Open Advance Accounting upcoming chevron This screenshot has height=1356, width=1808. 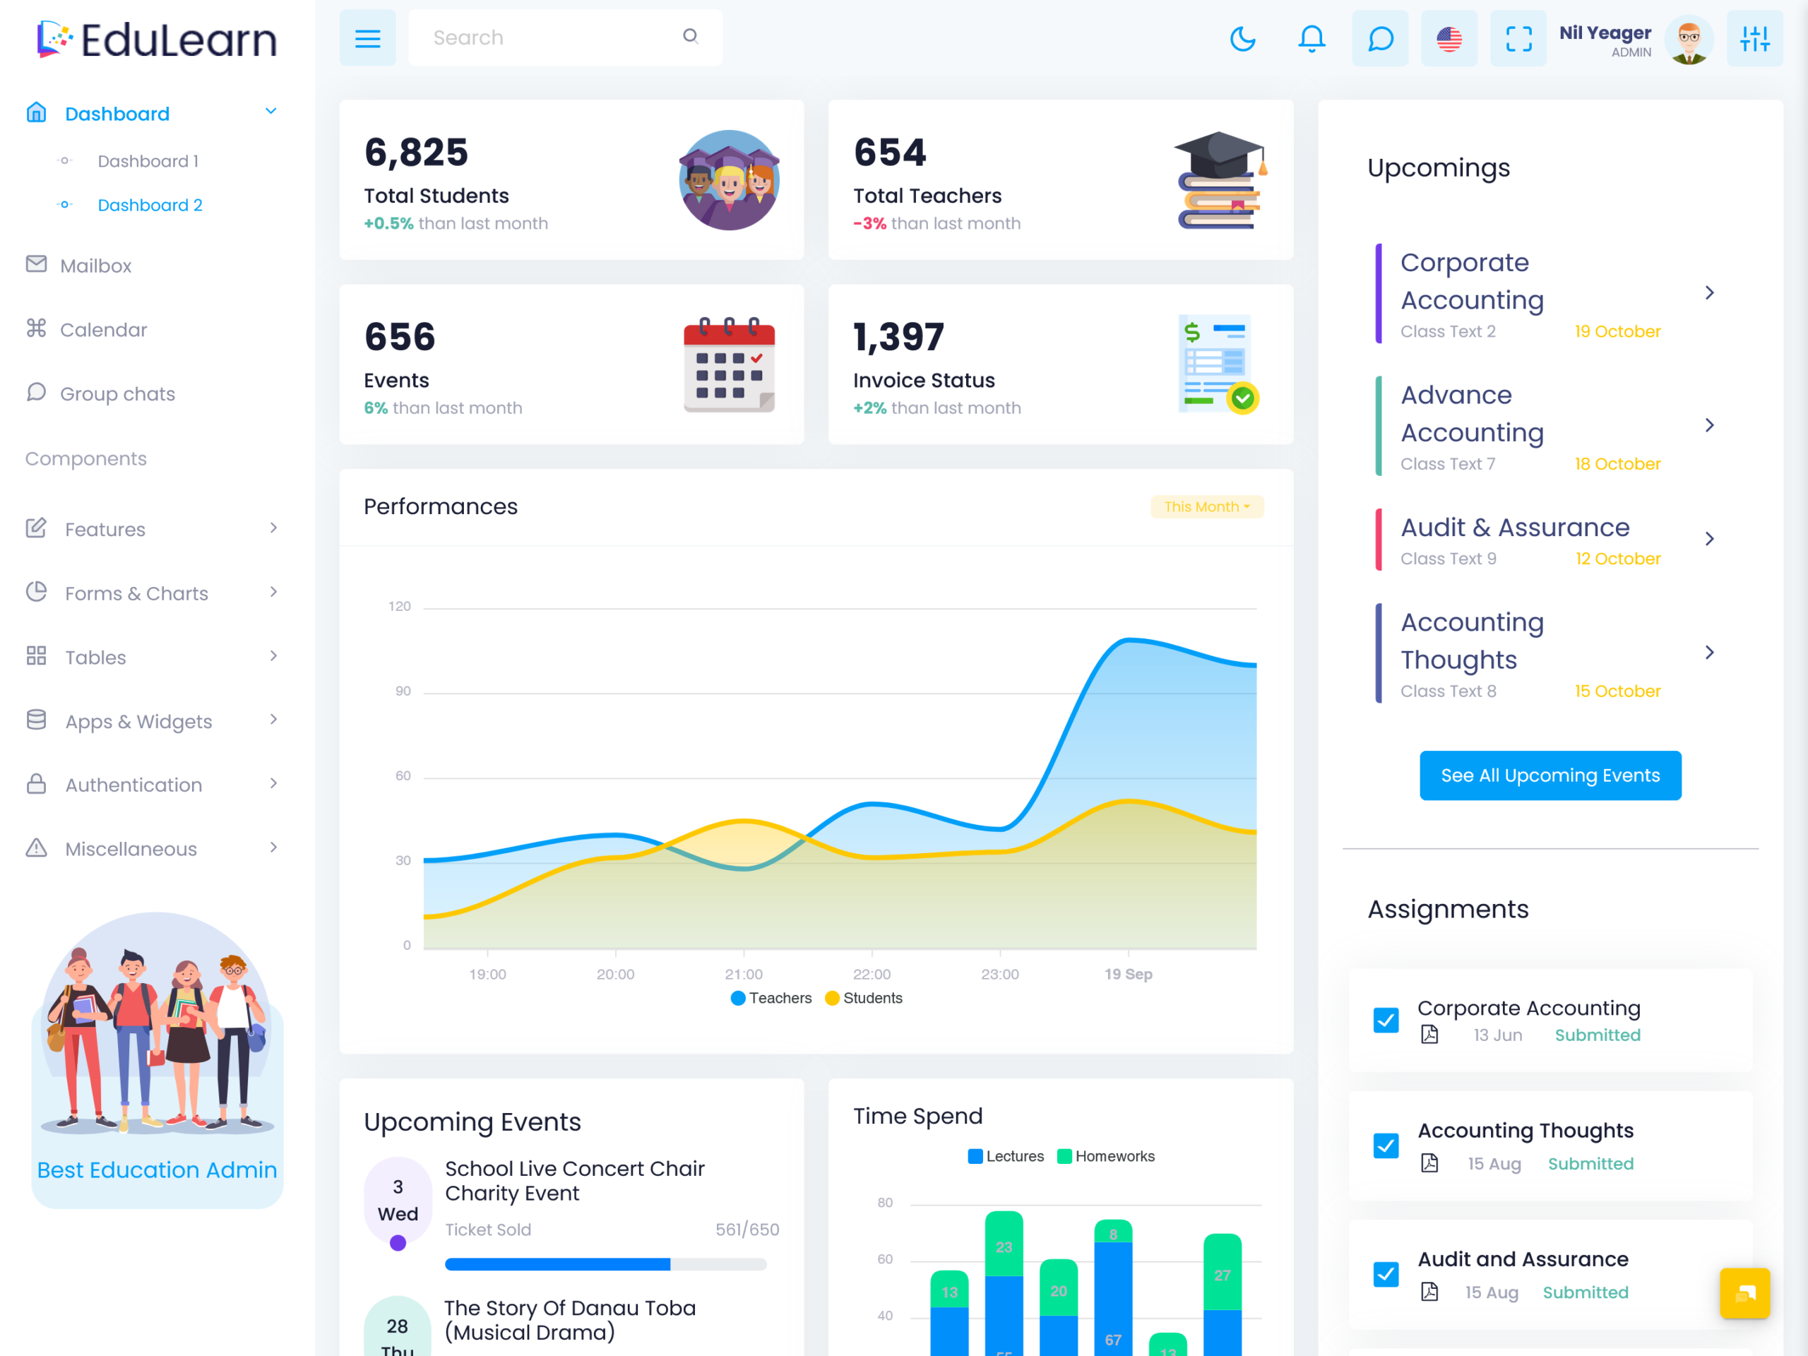(x=1710, y=425)
